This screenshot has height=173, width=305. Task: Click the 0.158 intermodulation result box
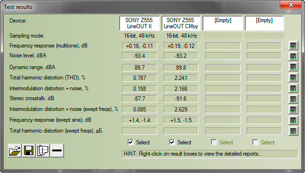tap(139, 89)
